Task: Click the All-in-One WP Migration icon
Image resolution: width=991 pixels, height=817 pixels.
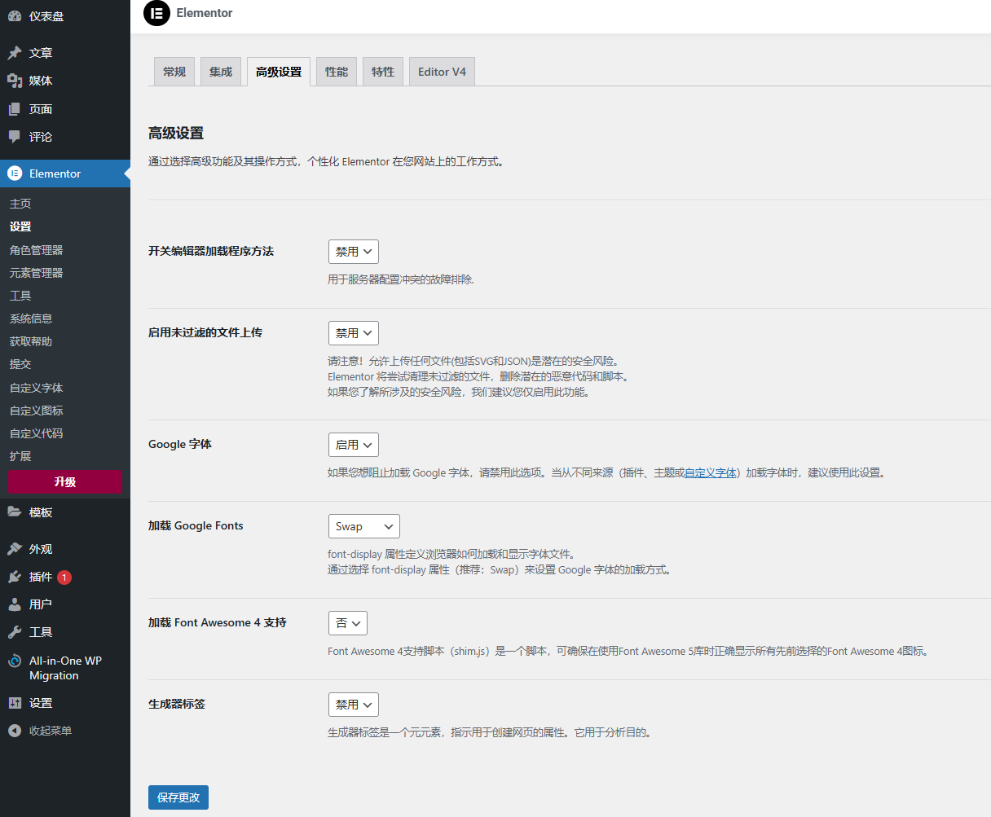Action: [15, 661]
